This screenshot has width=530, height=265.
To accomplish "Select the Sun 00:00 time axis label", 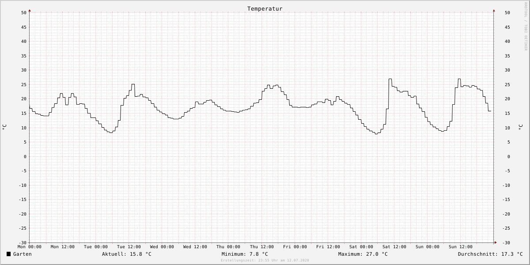I will [x=428, y=247].
